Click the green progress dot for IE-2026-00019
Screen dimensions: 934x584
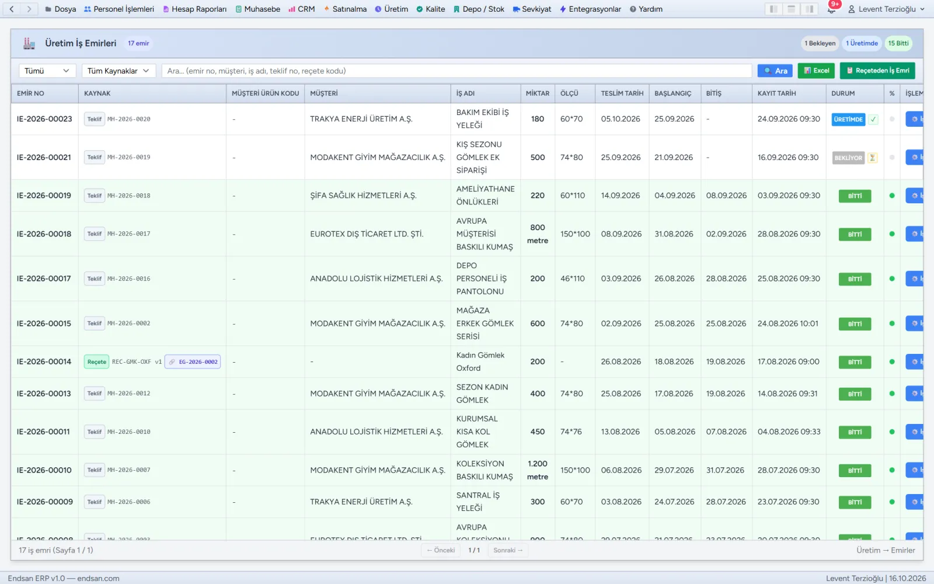892,196
